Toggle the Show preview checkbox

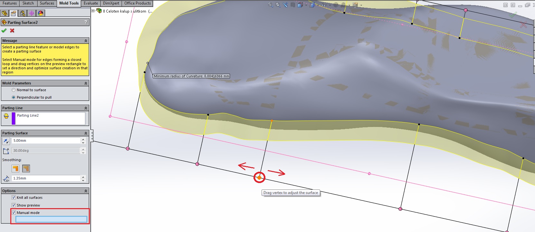tap(14, 205)
